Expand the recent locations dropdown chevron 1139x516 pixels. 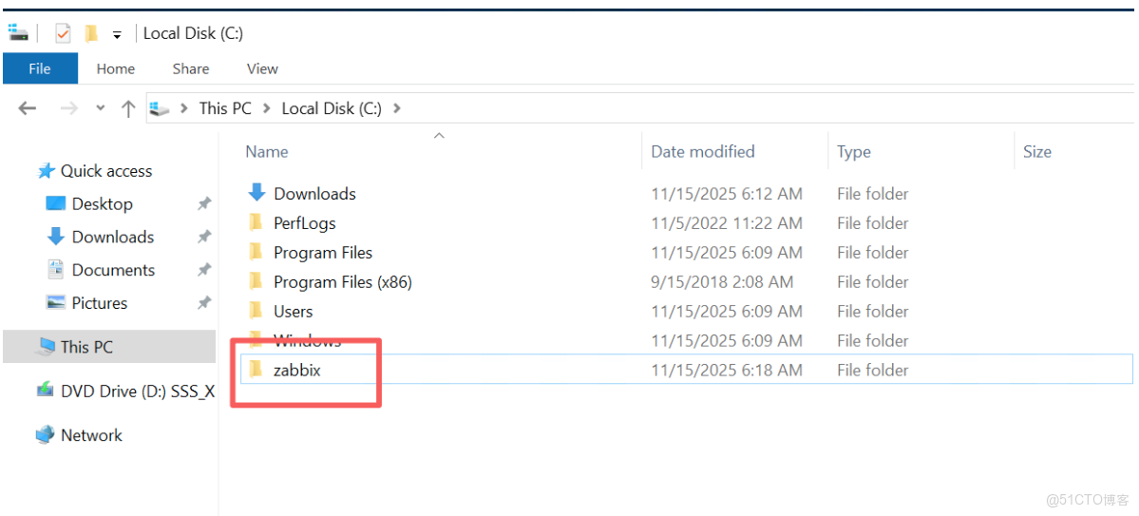[x=101, y=108]
